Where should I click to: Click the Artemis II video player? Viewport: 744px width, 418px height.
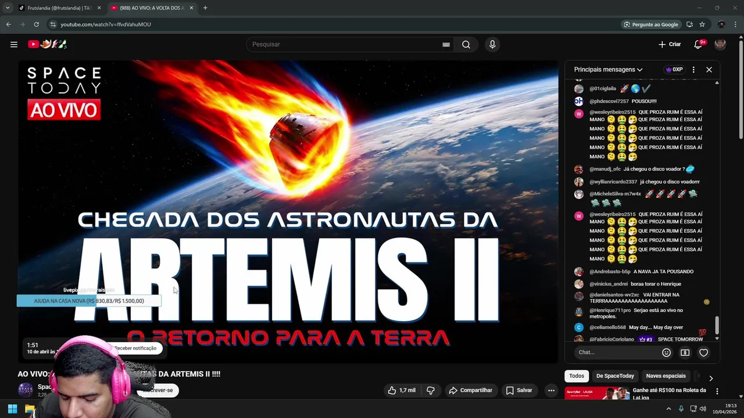pos(288,212)
